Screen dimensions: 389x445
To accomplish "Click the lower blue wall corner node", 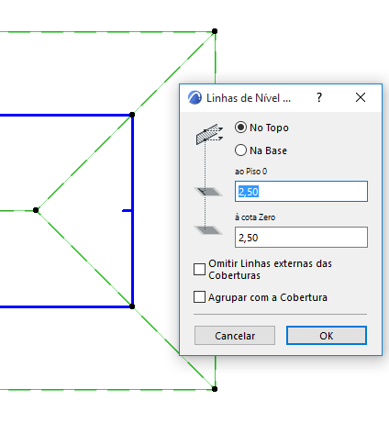I will 132,306.
